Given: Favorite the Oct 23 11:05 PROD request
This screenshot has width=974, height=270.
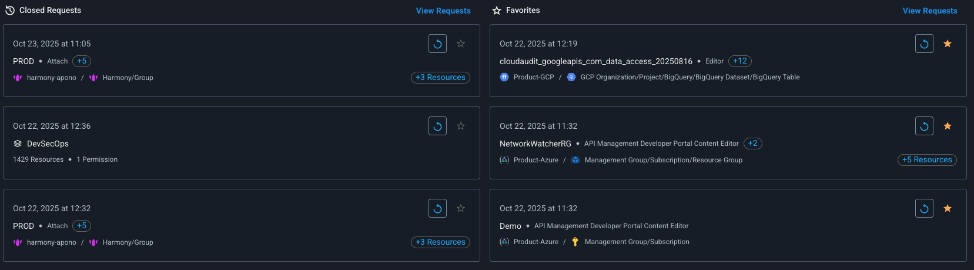Looking at the screenshot, I should pyautogui.click(x=461, y=44).
